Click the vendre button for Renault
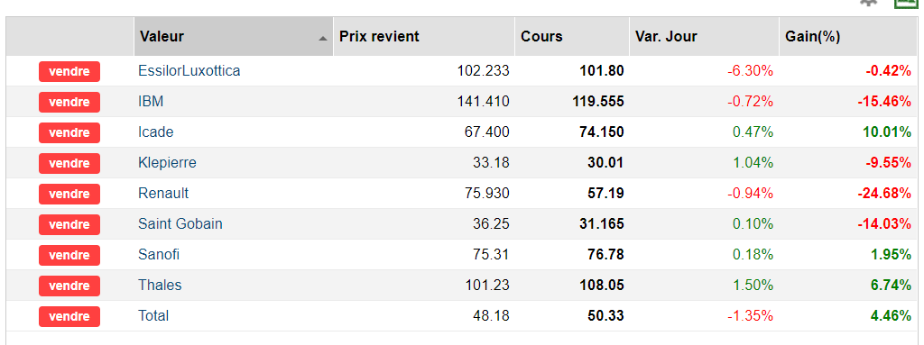924x345 pixels. tap(69, 194)
